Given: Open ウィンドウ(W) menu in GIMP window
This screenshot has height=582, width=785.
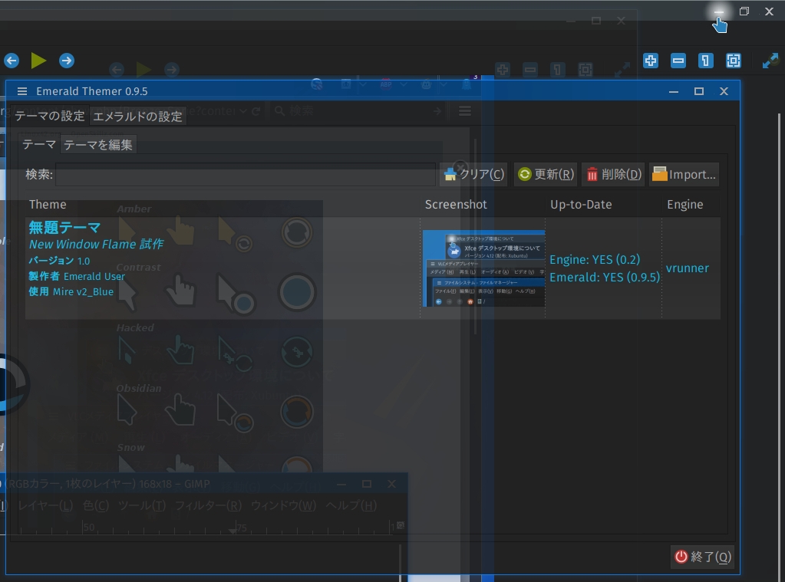Looking at the screenshot, I should (x=283, y=506).
